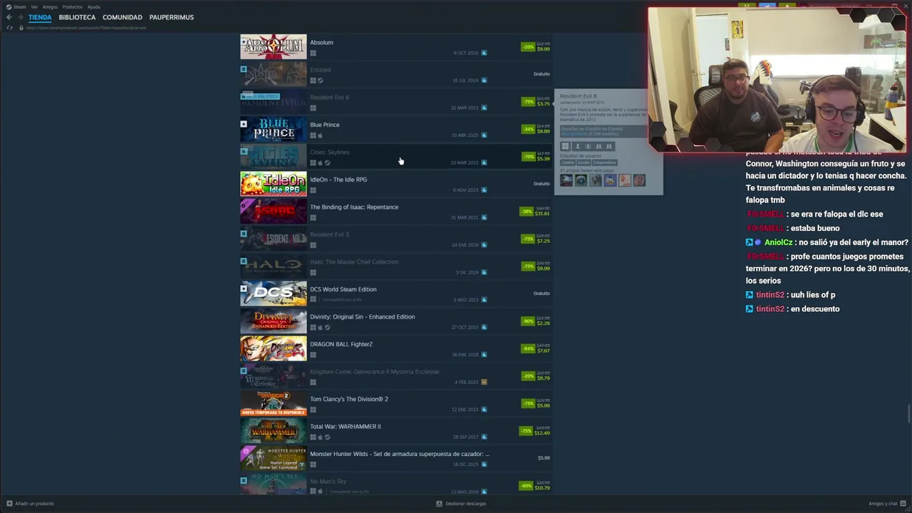Open the IdleOn Idle RPG capsule image

click(274, 184)
